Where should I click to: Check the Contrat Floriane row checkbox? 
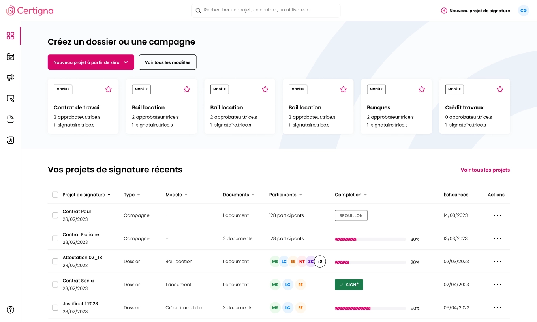click(x=55, y=238)
